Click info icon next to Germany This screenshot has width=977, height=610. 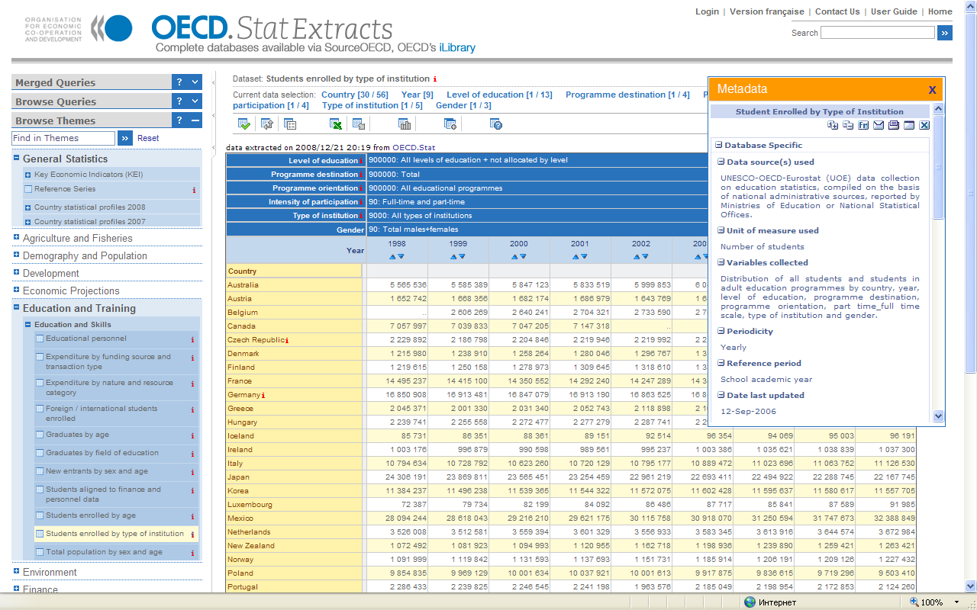tap(263, 395)
